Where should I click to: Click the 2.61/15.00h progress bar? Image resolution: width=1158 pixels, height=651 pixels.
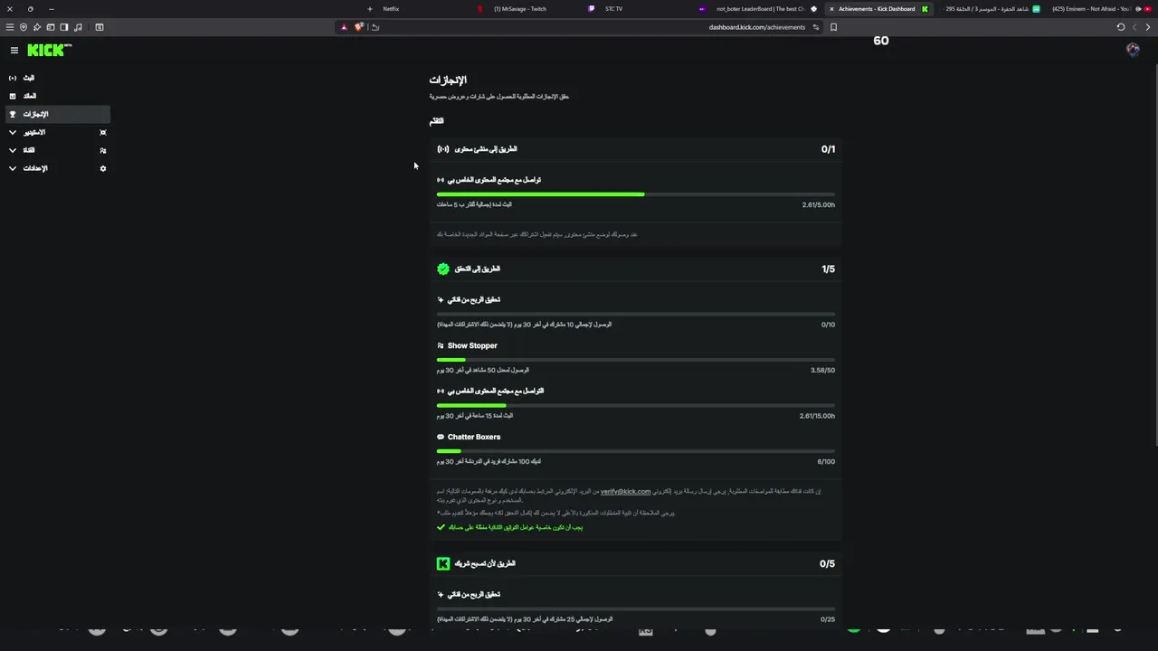coord(636,405)
